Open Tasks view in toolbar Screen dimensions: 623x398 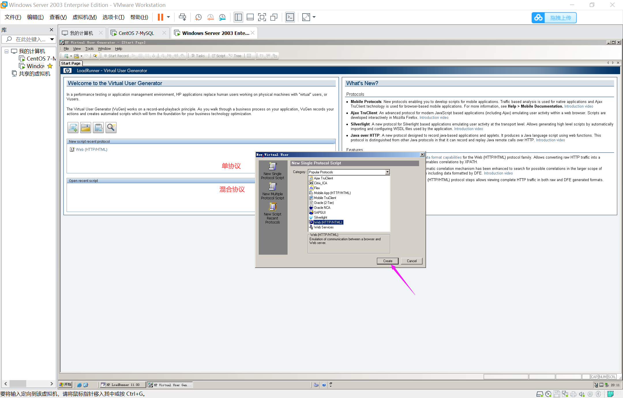click(198, 56)
